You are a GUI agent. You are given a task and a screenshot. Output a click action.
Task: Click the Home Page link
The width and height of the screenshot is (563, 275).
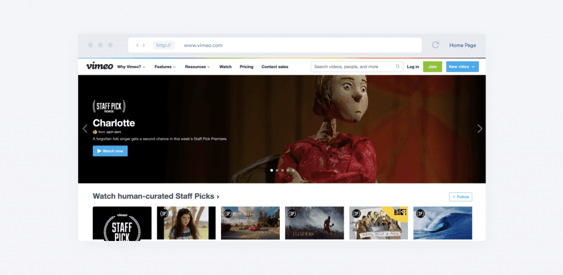[x=462, y=45]
